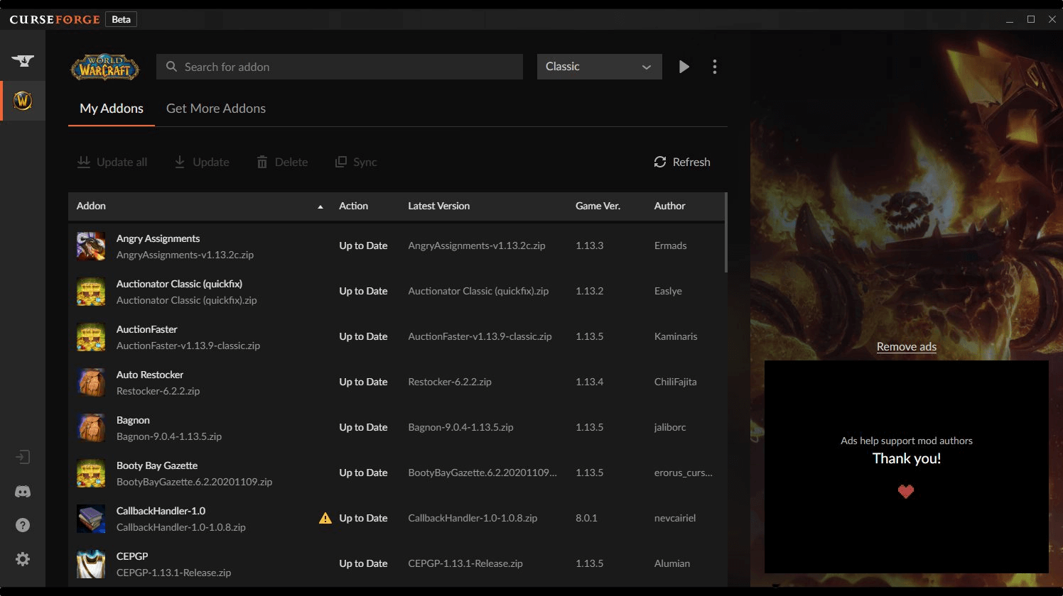Select the Auctionator Classic (quickfix) name
Viewport: 1063px width, 596px height.
[179, 284]
